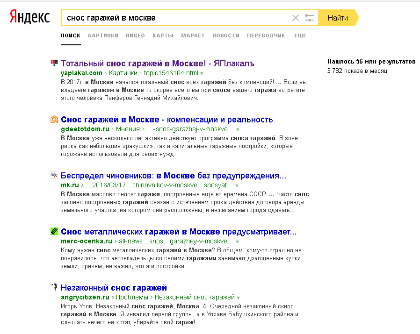Click the yaplakal.com domain link
This screenshot has height=334, width=420.
click(81, 73)
